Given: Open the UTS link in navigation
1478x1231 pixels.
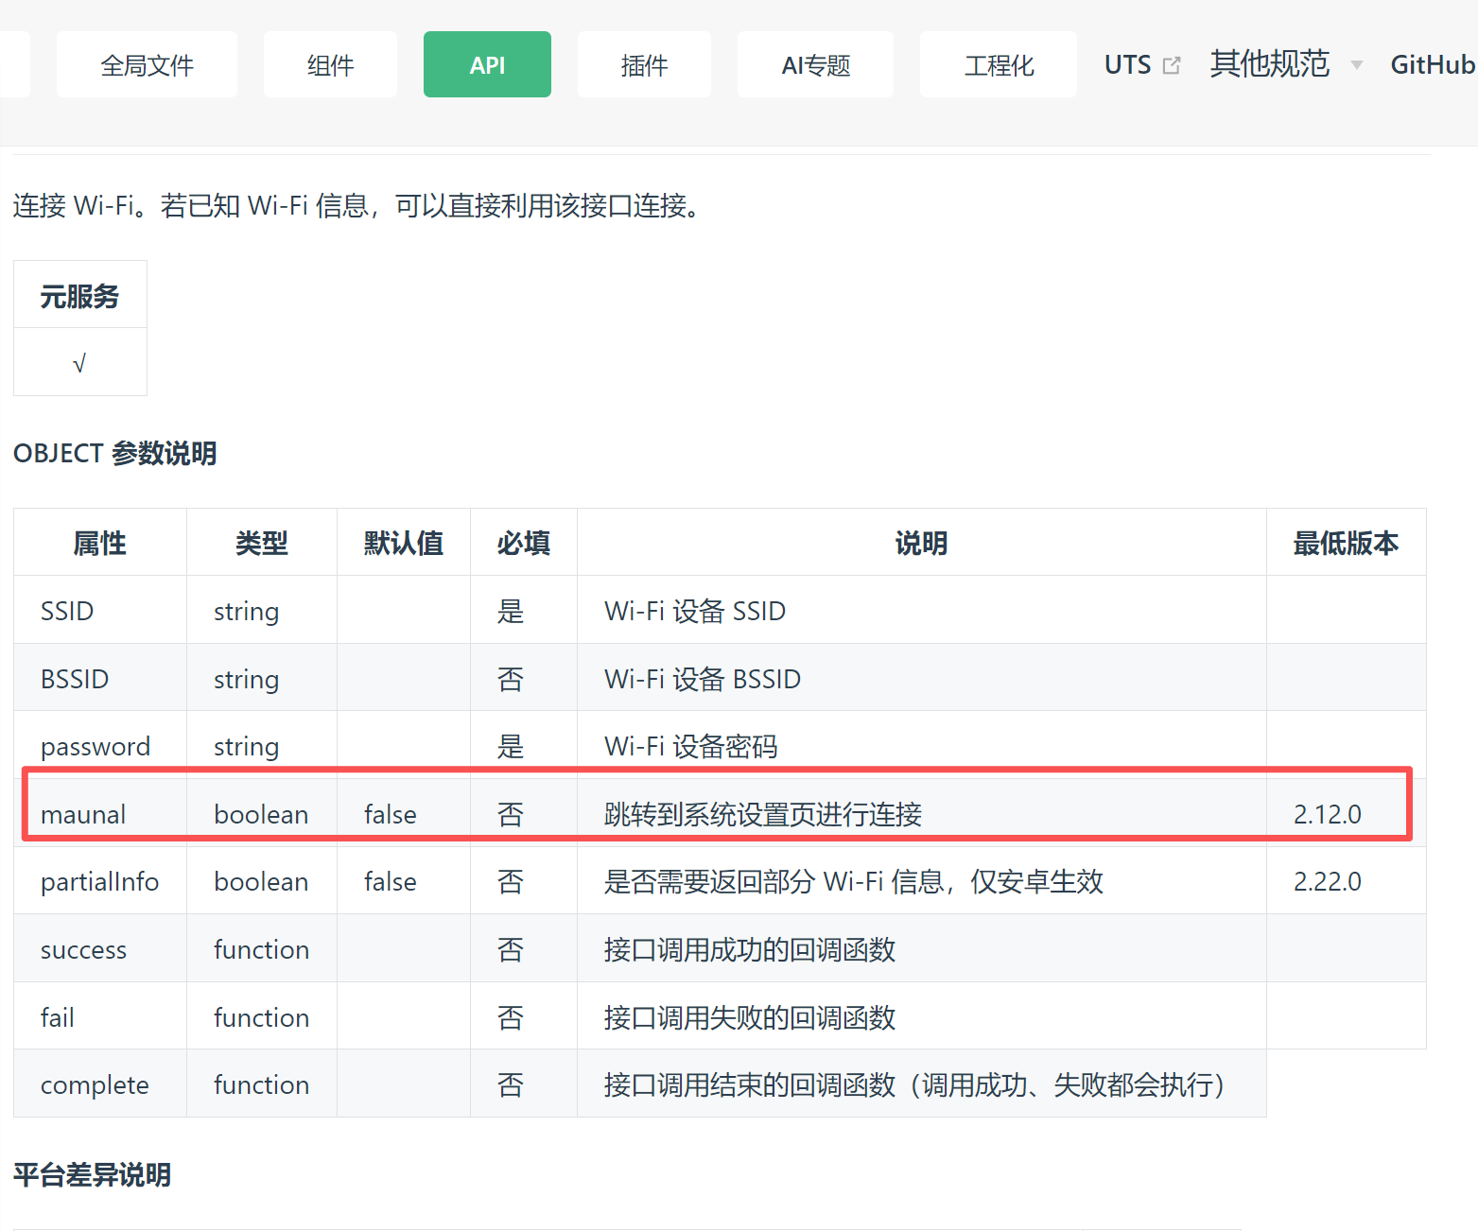Looking at the screenshot, I should point(1127,65).
